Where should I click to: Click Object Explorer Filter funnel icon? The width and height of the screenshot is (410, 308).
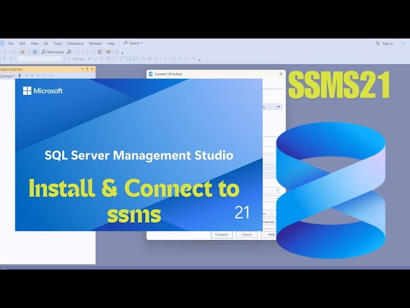pyautogui.click(x=38, y=76)
